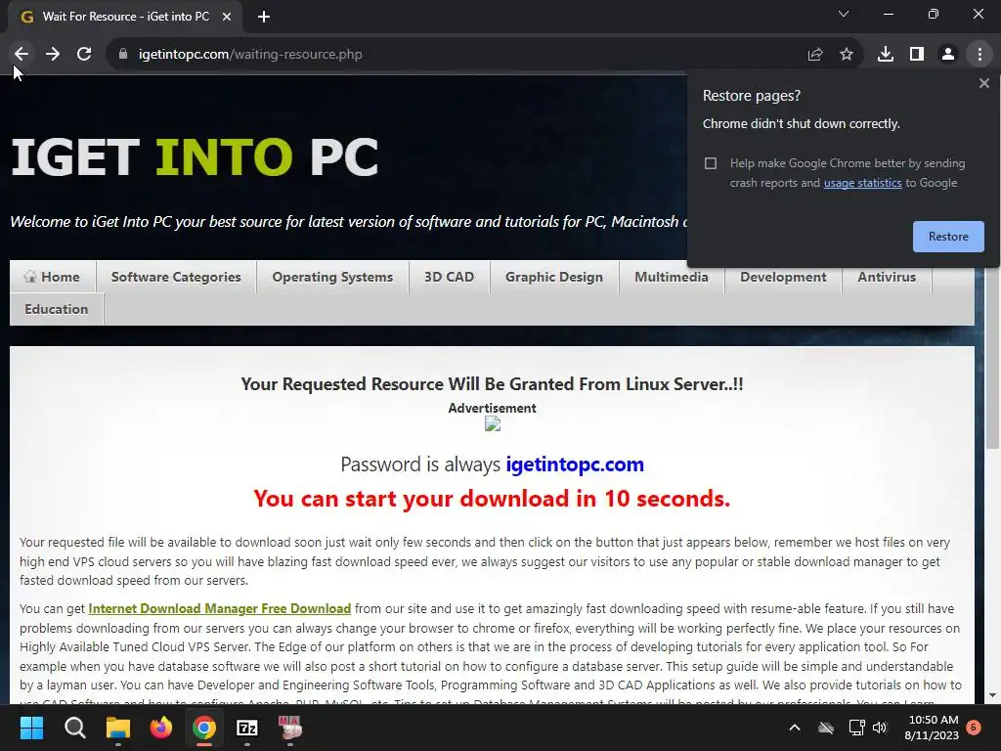Bookmark this tab with the star icon
The image size is (1001, 751).
pyautogui.click(x=847, y=55)
